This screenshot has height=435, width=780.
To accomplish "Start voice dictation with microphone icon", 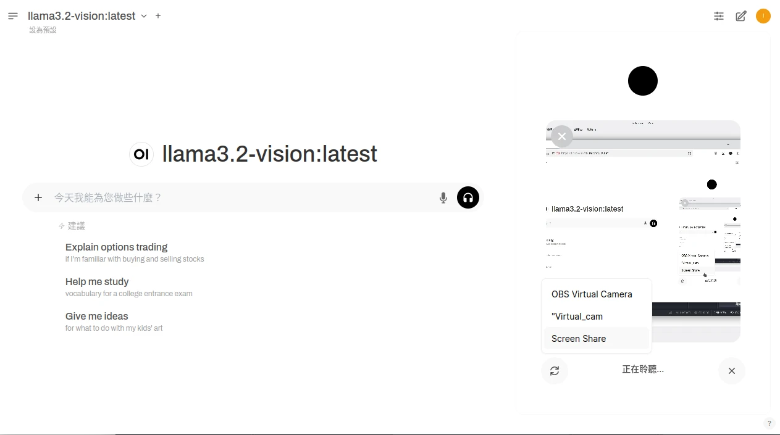I will pyautogui.click(x=443, y=197).
